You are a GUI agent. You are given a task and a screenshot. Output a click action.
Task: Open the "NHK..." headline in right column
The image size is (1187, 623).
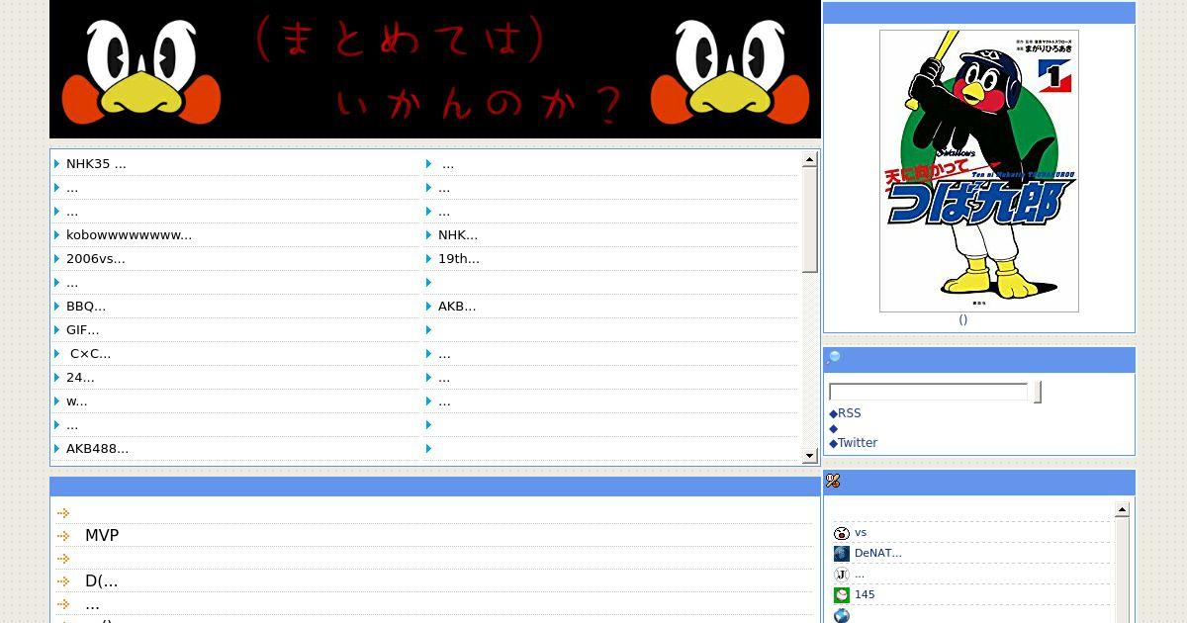[458, 235]
